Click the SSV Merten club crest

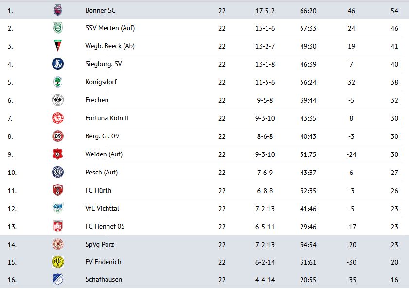(x=58, y=28)
